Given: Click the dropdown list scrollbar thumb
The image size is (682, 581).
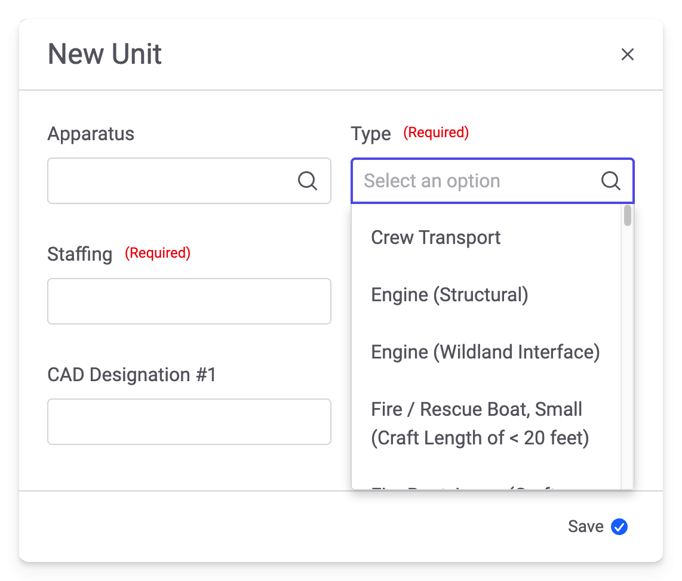Looking at the screenshot, I should [x=627, y=215].
